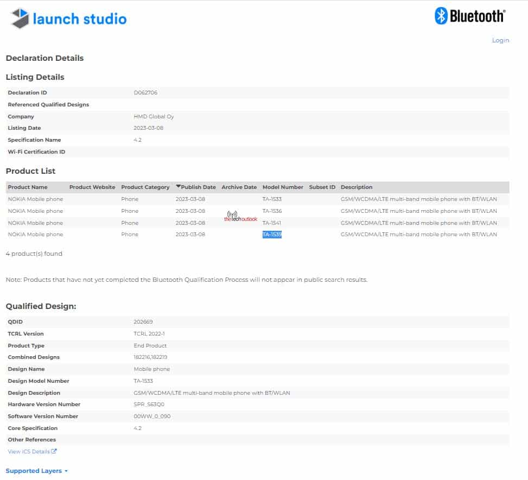Collapse the Supported Layers disclosure arrow
The image size is (528, 480).
65,471
